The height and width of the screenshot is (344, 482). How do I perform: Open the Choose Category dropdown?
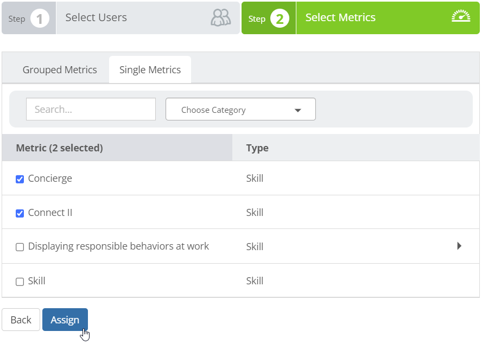pyautogui.click(x=240, y=109)
